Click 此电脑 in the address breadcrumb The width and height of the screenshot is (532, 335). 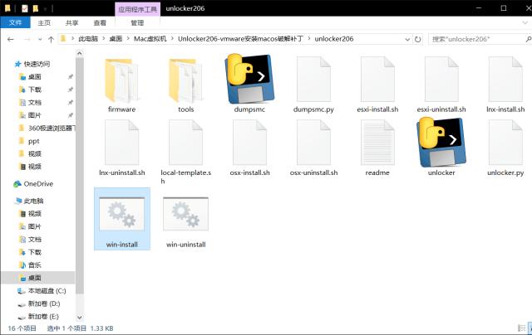pos(88,39)
